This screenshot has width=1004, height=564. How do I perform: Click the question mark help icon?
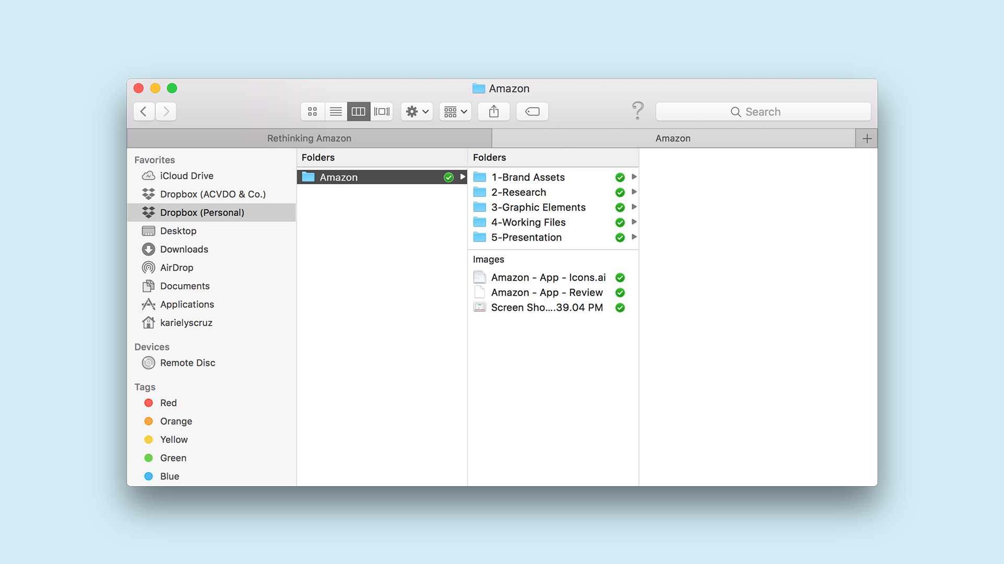click(637, 110)
